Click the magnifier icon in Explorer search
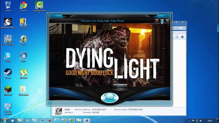 click(x=184, y=28)
